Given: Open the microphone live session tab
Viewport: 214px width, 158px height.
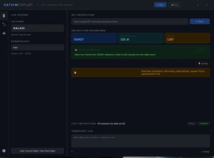Looking at the screenshot, I should (4, 16).
